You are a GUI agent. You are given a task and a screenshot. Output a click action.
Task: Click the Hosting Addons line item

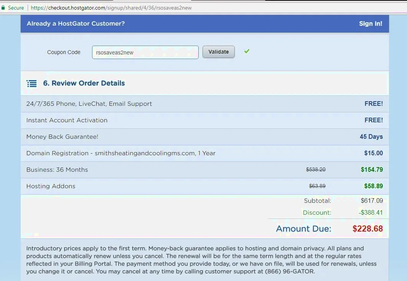51,186
